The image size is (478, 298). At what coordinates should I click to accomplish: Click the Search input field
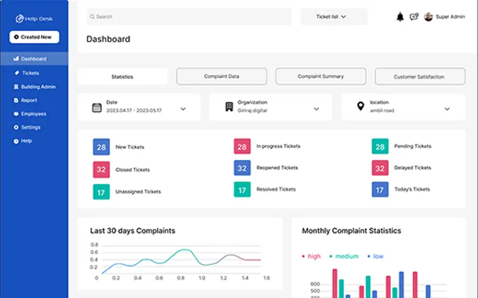[188, 17]
